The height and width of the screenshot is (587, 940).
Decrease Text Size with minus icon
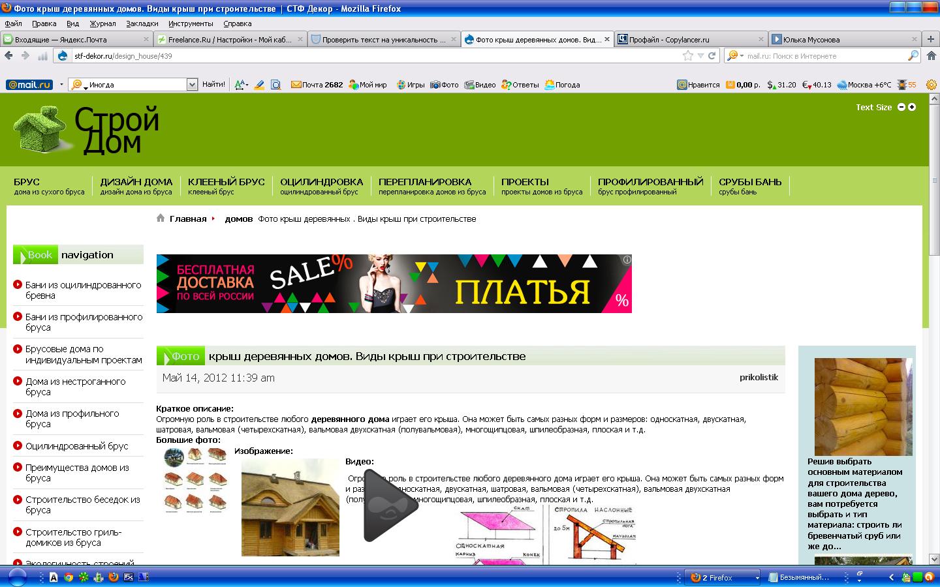[901, 107]
